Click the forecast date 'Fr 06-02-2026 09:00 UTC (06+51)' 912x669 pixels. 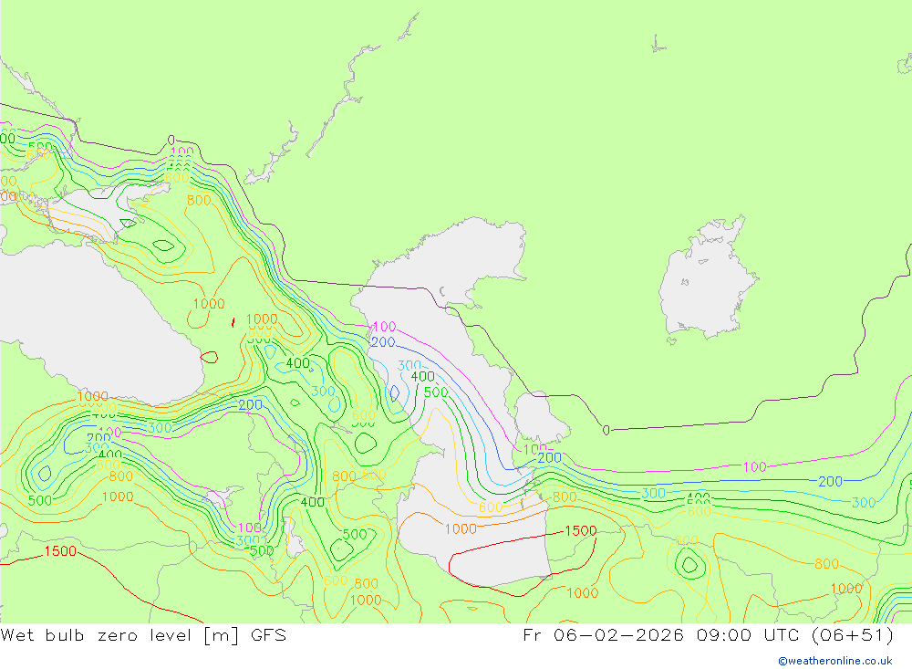tap(708, 634)
